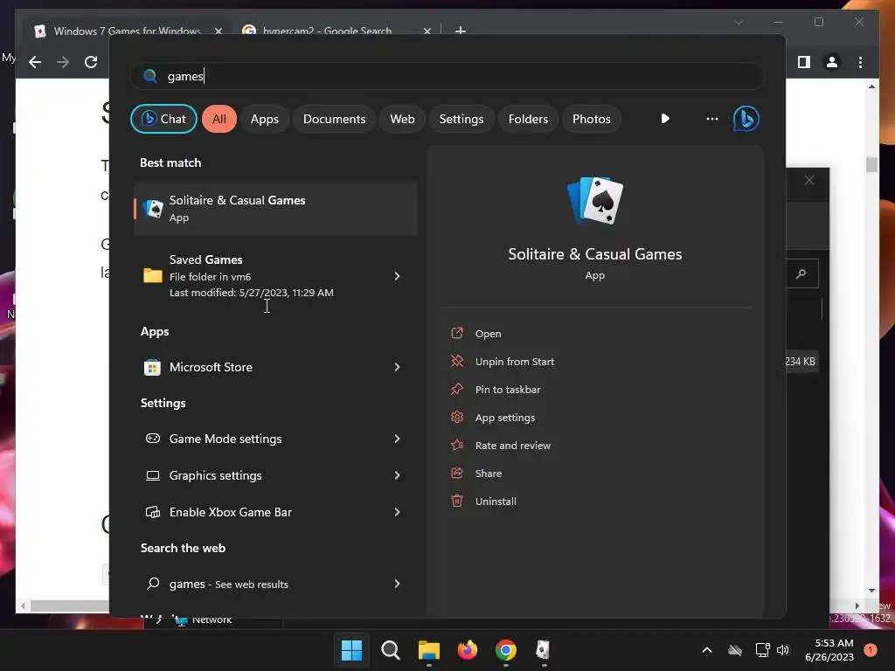This screenshot has height=671, width=895.
Task: Switch to 'Windows 7 Games for Windows' tab
Action: 128,31
